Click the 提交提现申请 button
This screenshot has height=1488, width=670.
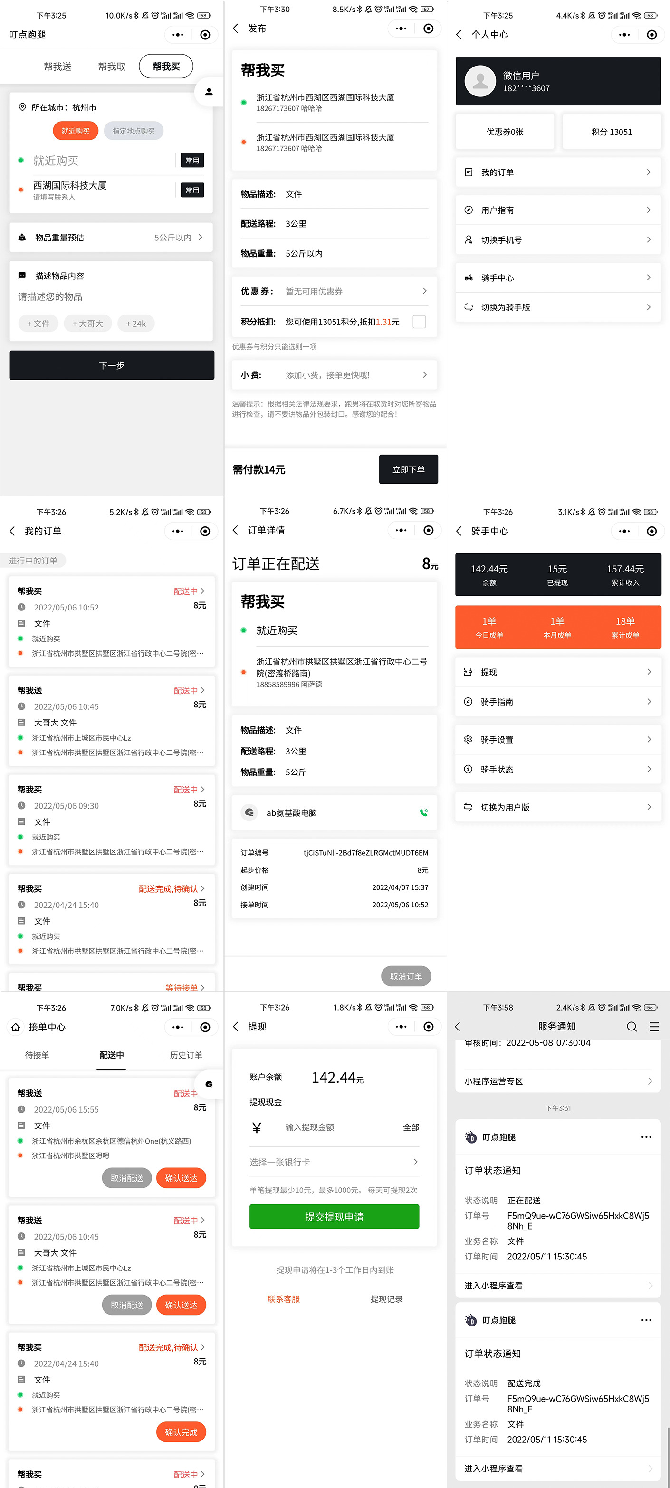[x=334, y=1217]
